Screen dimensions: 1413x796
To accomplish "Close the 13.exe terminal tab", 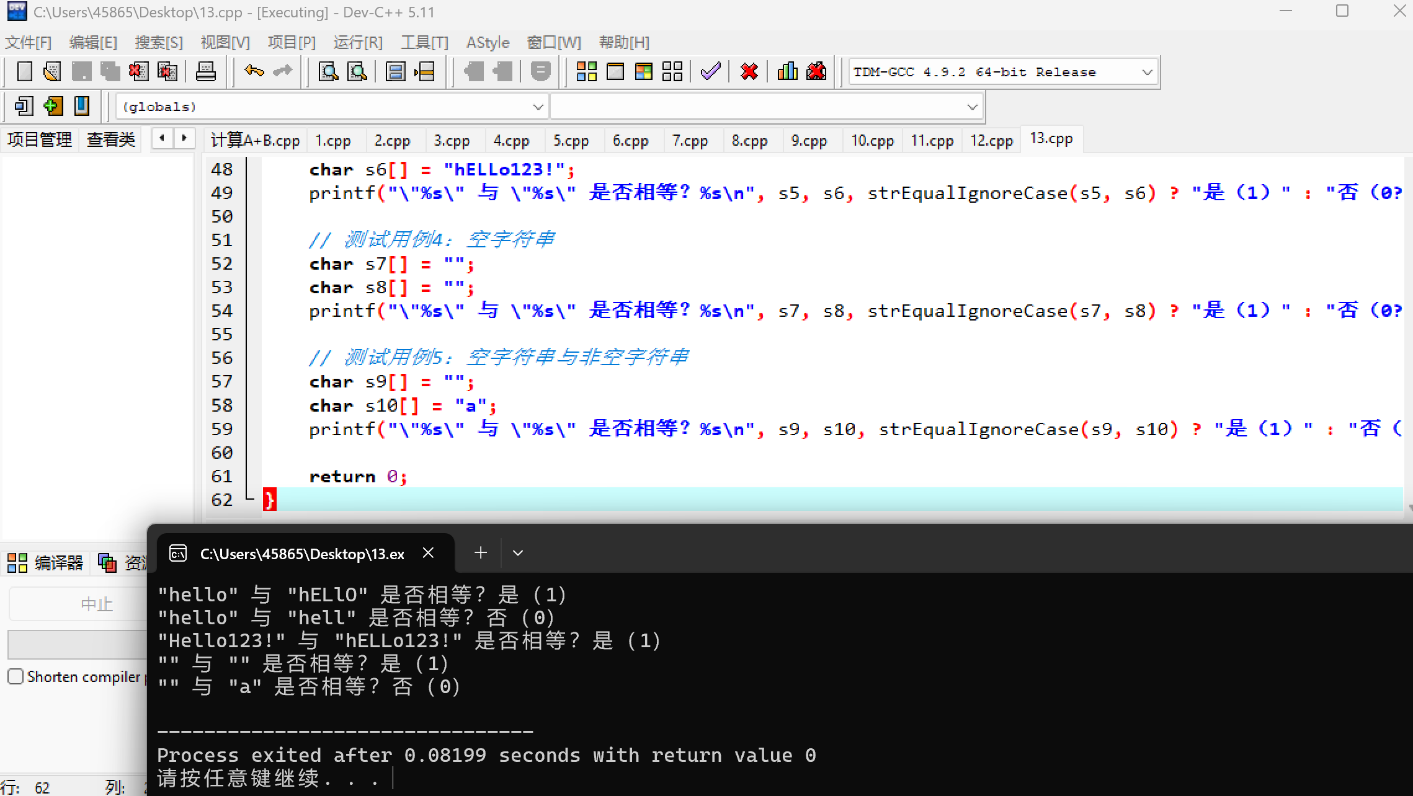I will (428, 553).
